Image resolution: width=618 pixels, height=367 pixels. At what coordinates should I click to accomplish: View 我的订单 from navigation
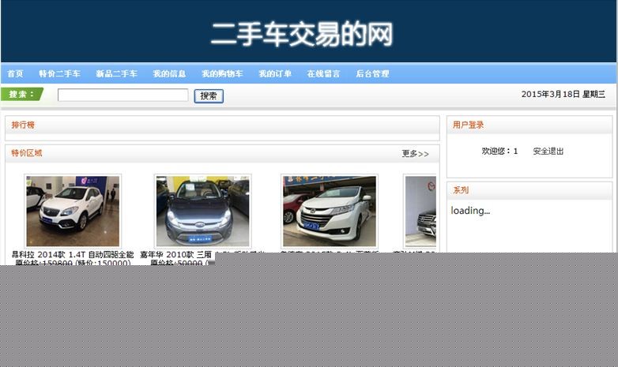[275, 73]
